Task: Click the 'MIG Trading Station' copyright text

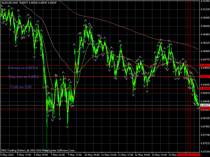Action: (x=38, y=150)
